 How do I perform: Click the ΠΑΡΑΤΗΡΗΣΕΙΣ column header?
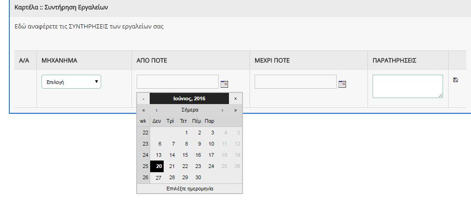[395, 61]
